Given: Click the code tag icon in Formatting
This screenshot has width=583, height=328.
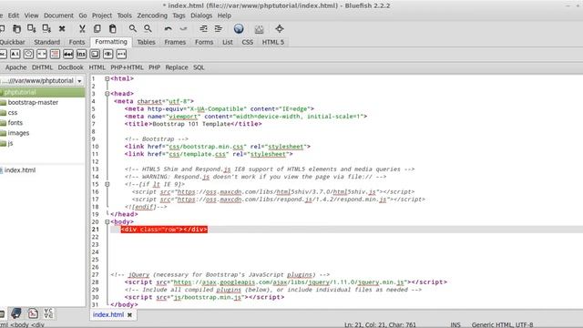Looking at the screenshot, I should click(x=42, y=55).
